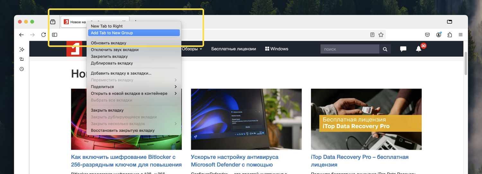Open the Обзоры dropdown in site navigation
The image size is (482, 174).
(x=192, y=49)
